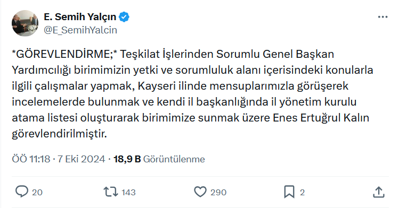This screenshot has height=208, width=399.
Task: Open the 18,9 B view count
Action: point(127,159)
